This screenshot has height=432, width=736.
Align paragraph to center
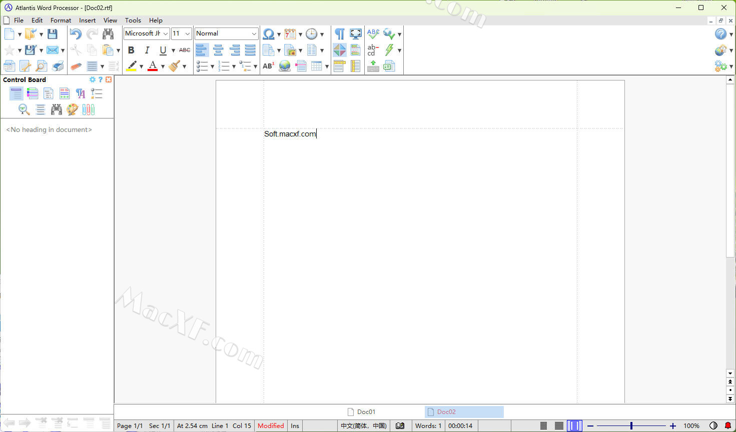(x=218, y=50)
